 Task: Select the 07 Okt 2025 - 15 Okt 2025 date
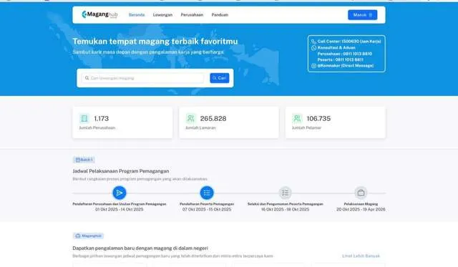click(x=207, y=210)
